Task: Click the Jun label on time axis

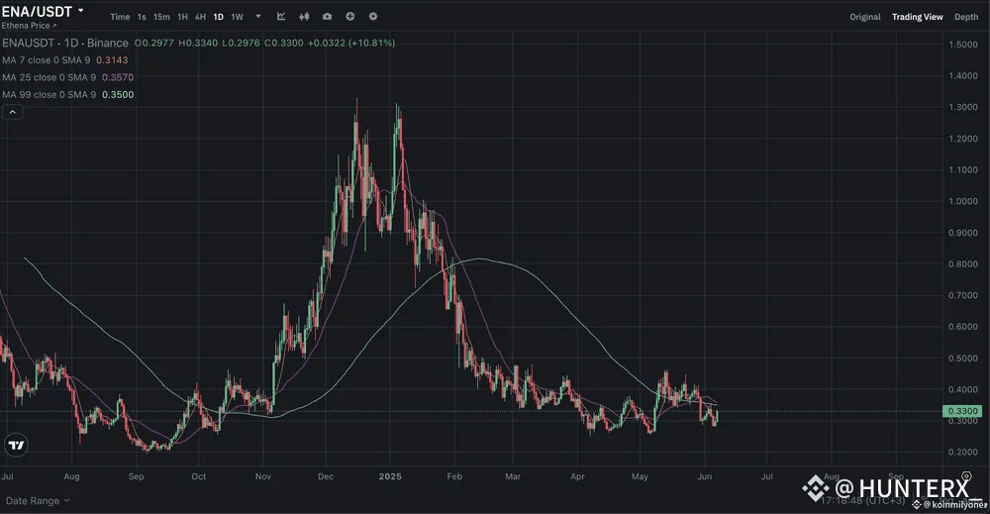Action: point(705,476)
